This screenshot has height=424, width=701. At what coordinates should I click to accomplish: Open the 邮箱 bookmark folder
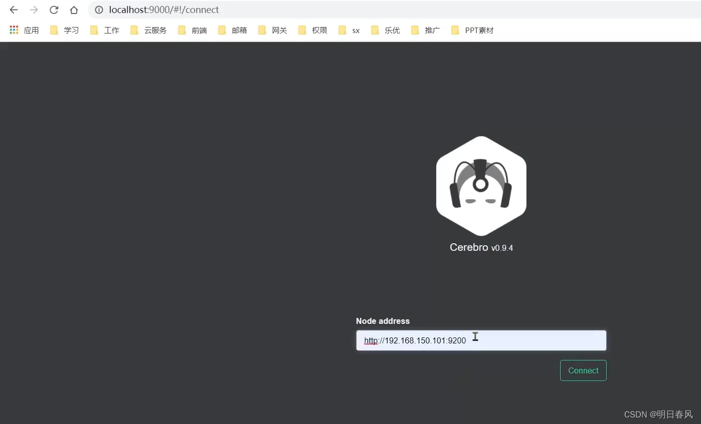pyautogui.click(x=232, y=31)
